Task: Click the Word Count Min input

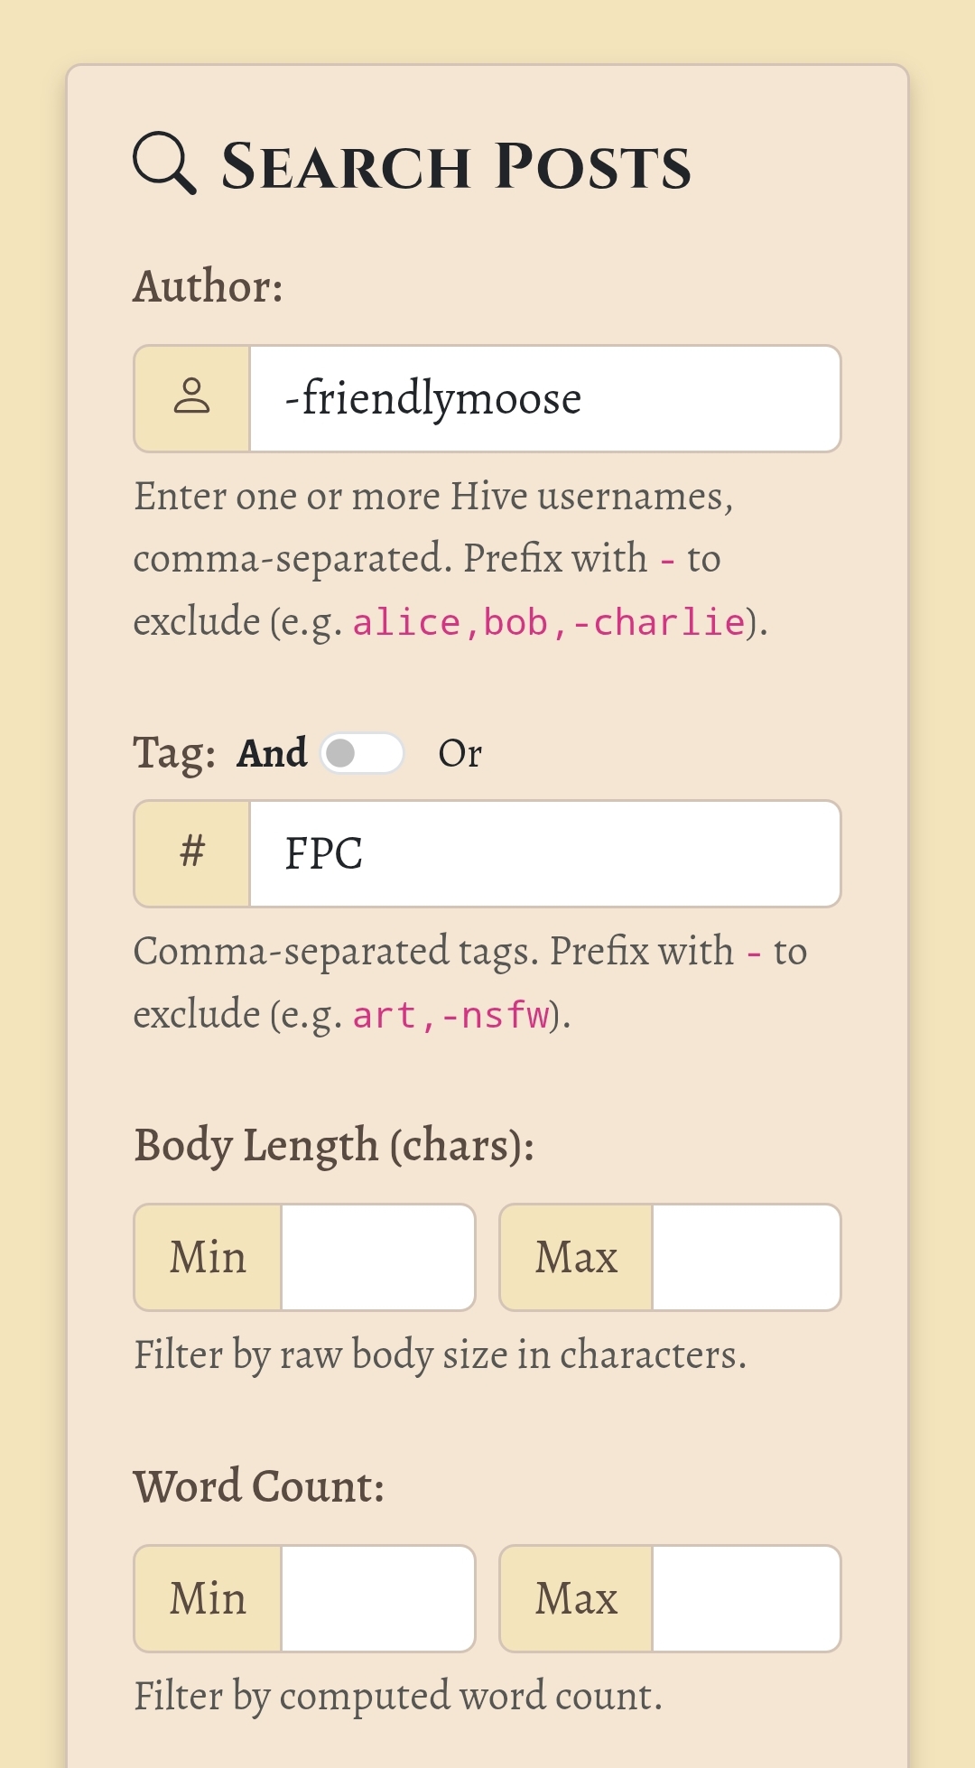Action: pyautogui.click(x=378, y=1598)
